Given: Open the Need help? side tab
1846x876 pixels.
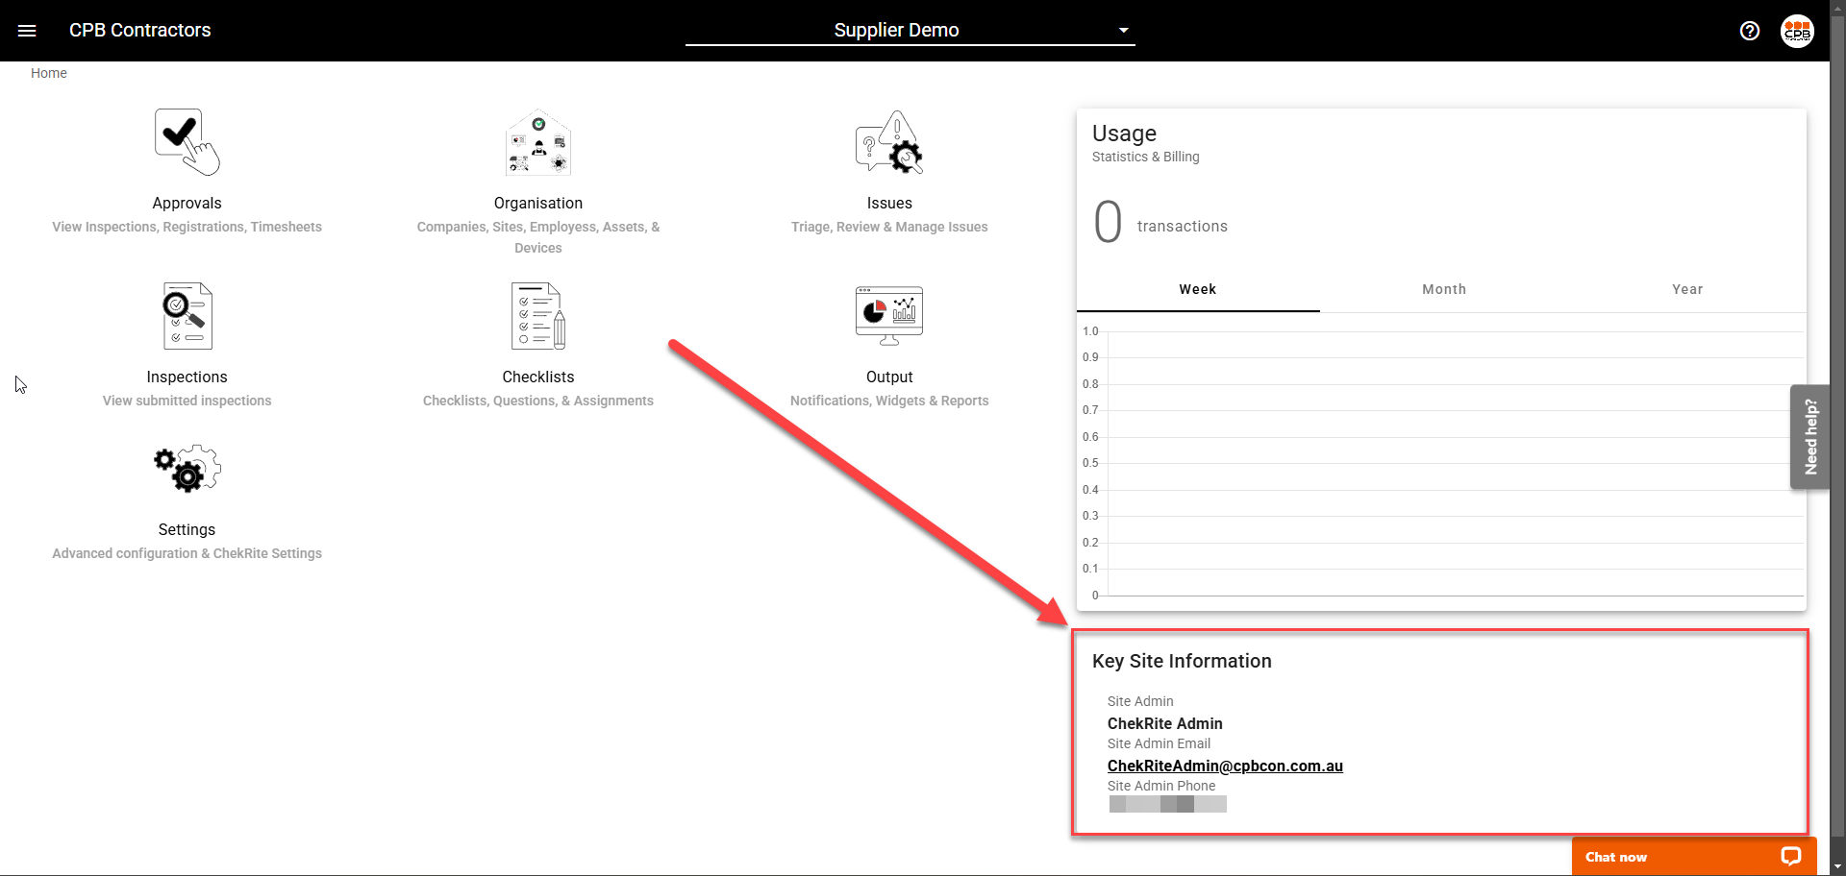Looking at the screenshot, I should [1810, 437].
